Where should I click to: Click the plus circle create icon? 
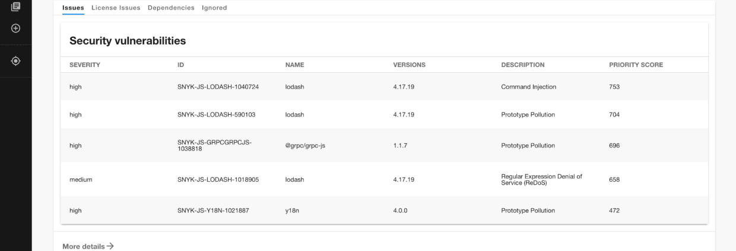coord(16,28)
